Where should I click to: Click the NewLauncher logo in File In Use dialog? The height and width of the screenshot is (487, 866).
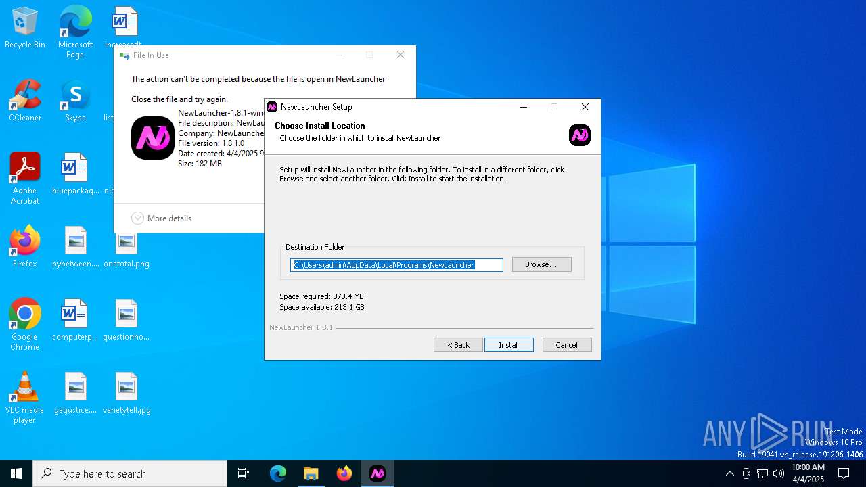[153, 138]
